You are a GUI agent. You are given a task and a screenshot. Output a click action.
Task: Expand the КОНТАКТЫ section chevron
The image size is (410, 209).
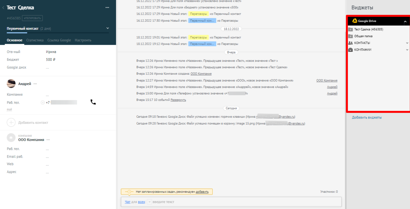(x=407, y=43)
